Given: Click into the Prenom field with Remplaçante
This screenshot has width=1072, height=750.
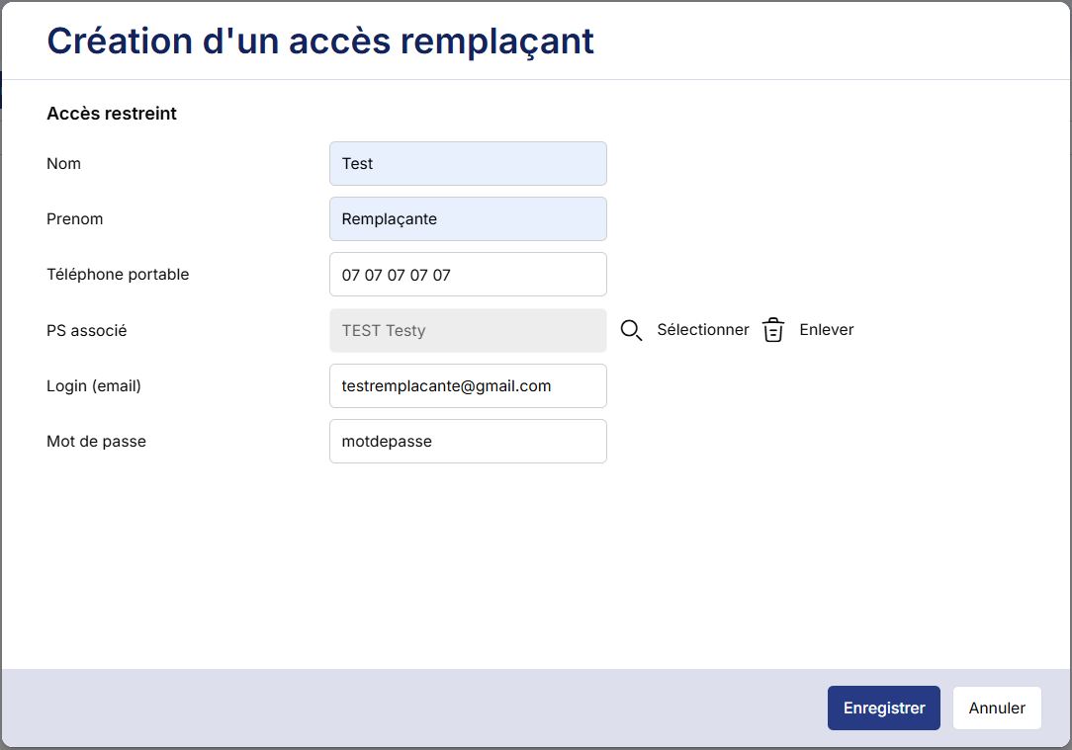Looking at the screenshot, I should coord(468,219).
